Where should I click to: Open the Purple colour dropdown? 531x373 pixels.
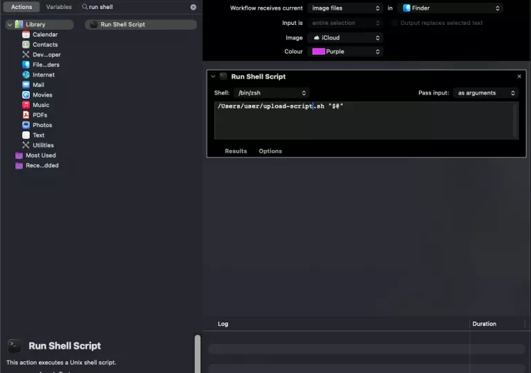pos(345,51)
